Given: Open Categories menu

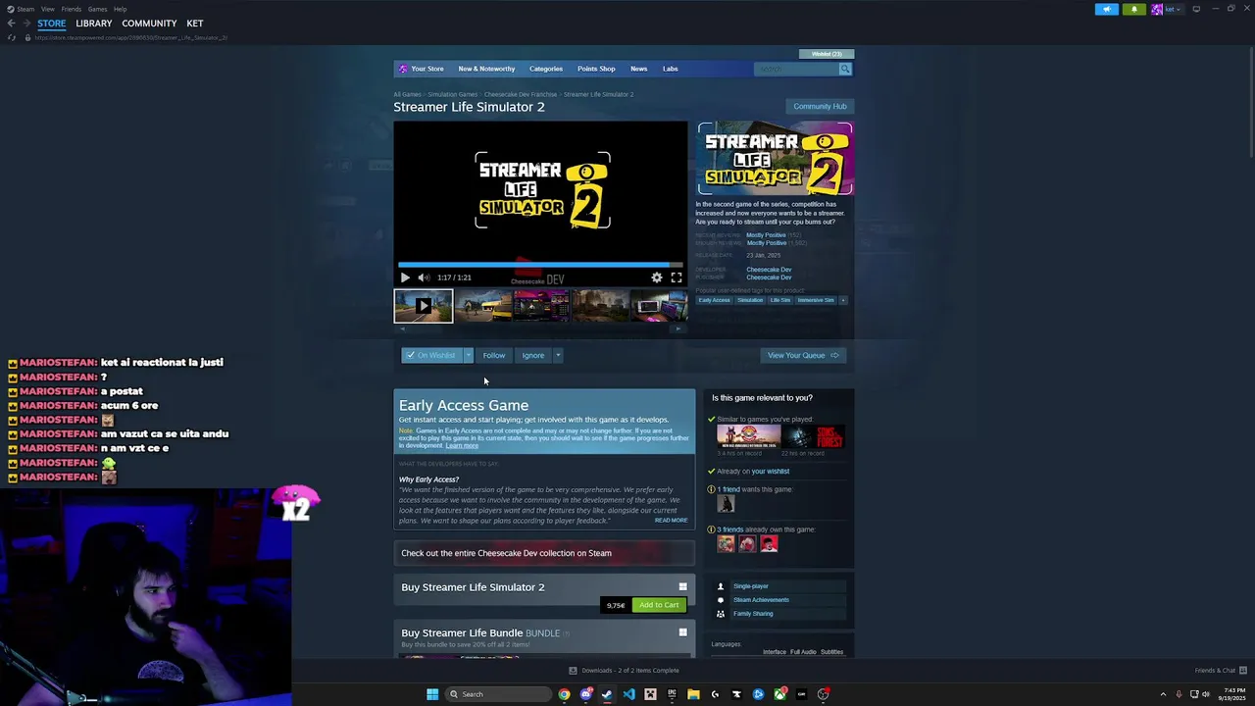Looking at the screenshot, I should pos(546,69).
